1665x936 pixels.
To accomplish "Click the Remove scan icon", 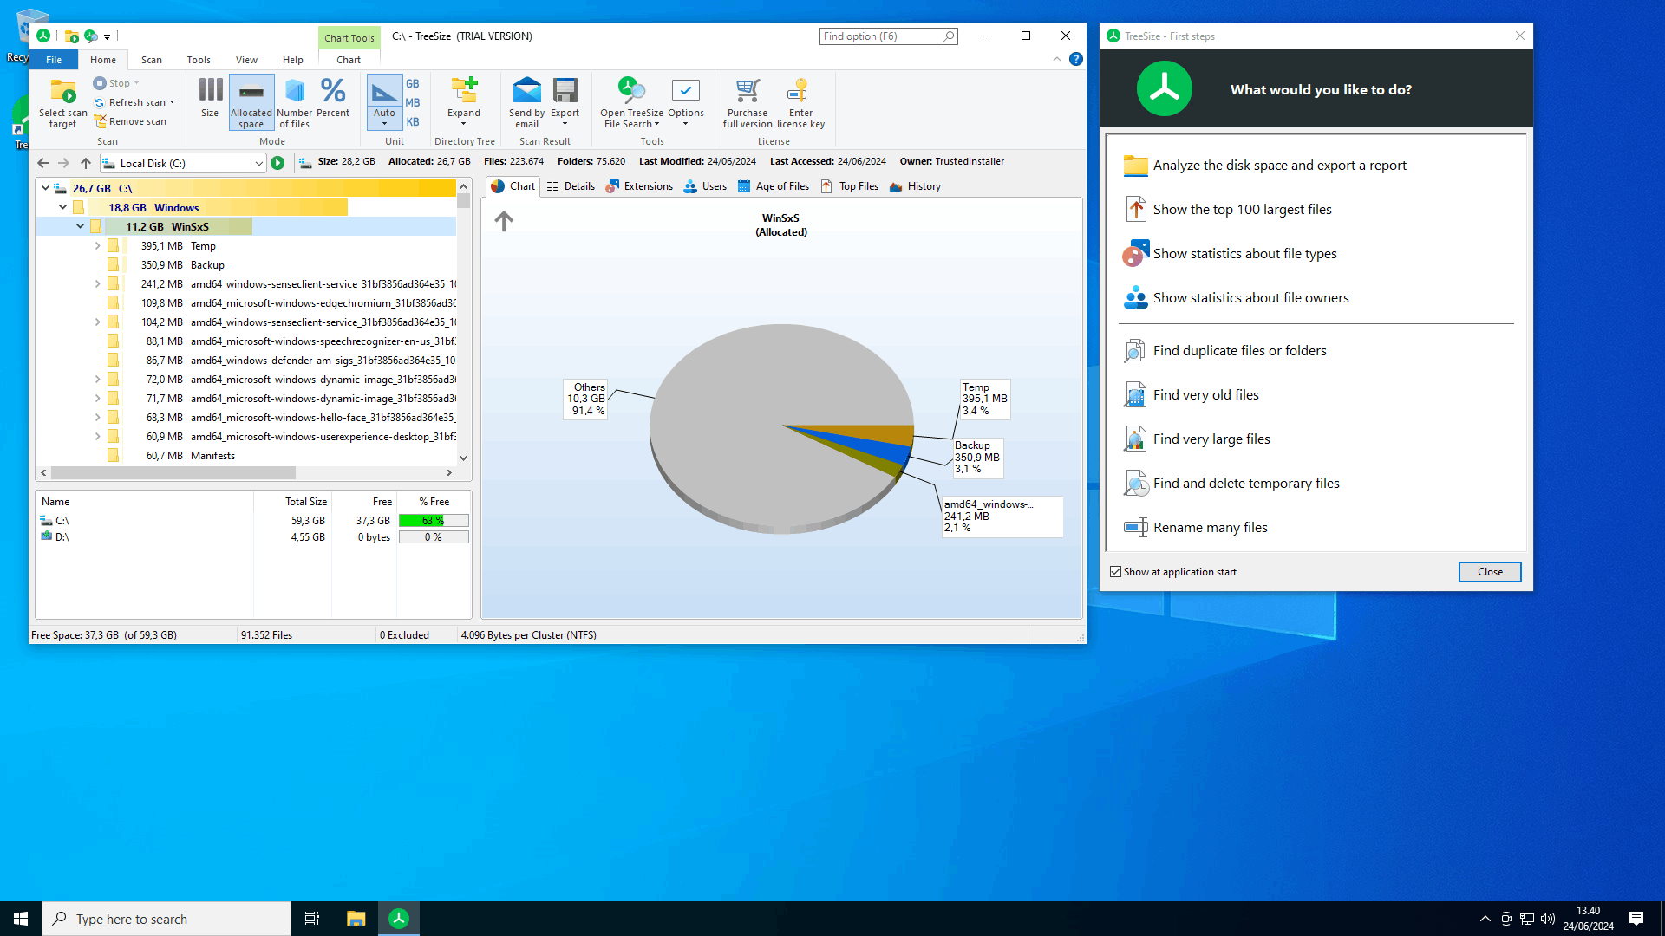I will pyautogui.click(x=100, y=121).
